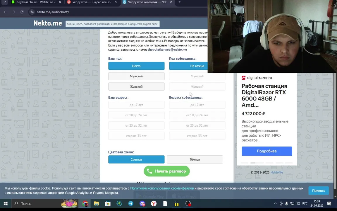Open the browser tab search dropdown
337x211 pixels.
tap(4, 2)
